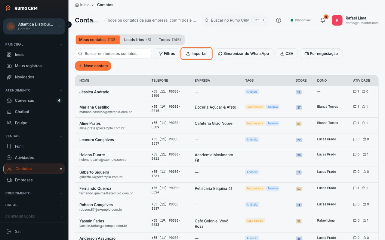This screenshot has width=385, height=240.
Task: Open the Buscar no Rumo CRM search
Action: click(x=235, y=20)
